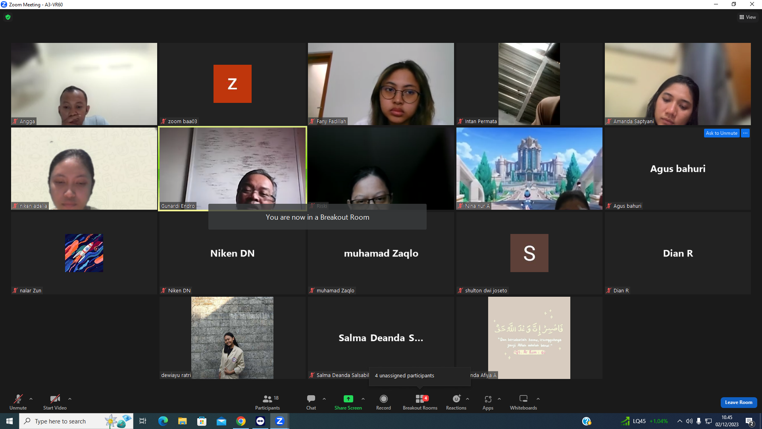The image size is (762, 429).
Task: Click Ask to Unmute for Agus bahuri
Action: pyautogui.click(x=722, y=133)
